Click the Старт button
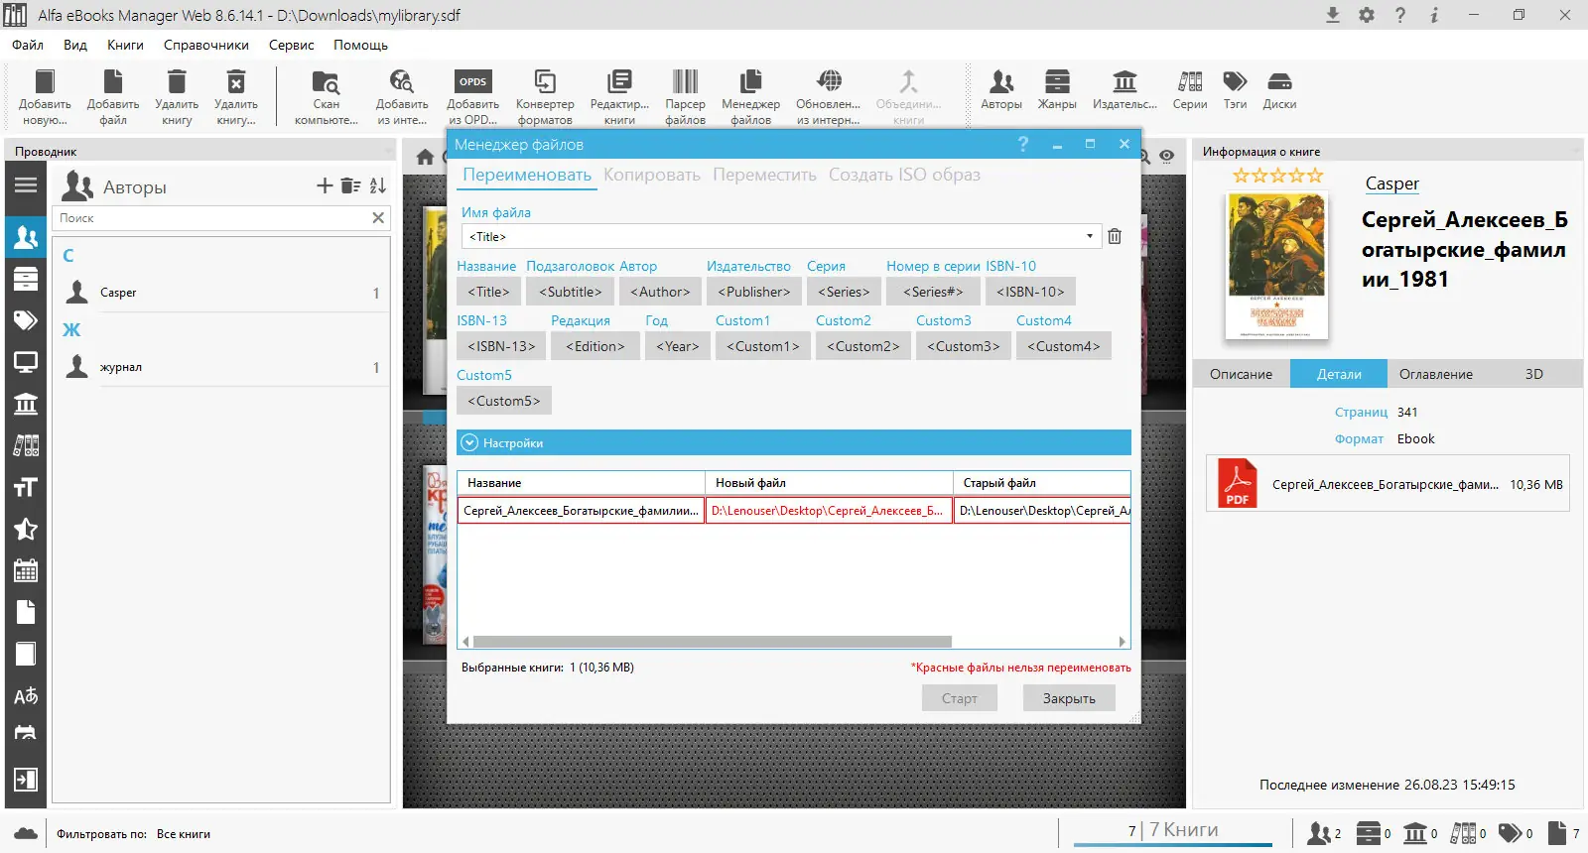This screenshot has height=853, width=1588. pos(960,698)
